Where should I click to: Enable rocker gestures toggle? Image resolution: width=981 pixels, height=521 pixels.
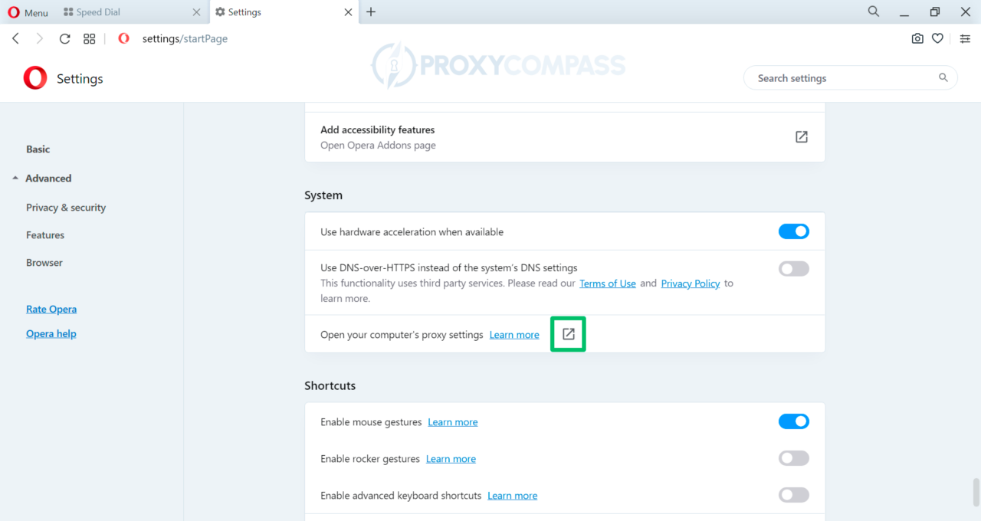[793, 457]
